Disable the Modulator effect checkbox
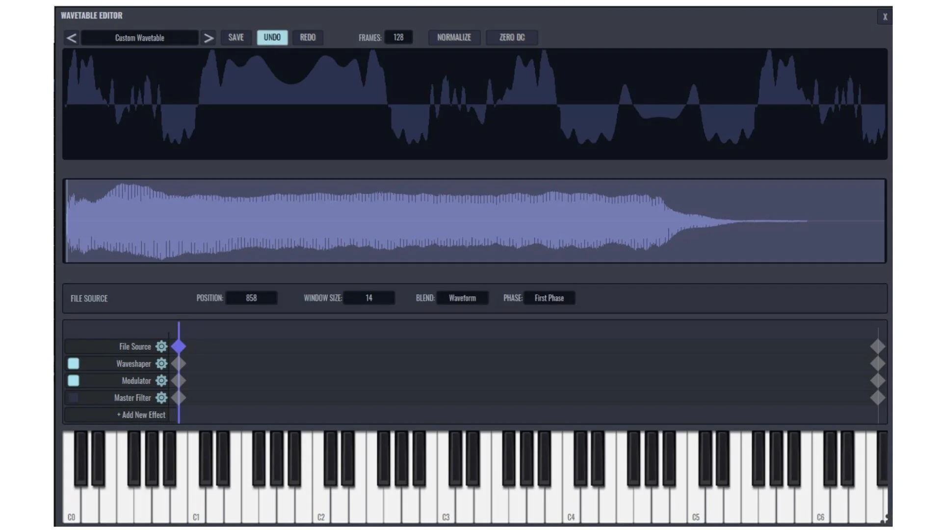 pos(73,381)
